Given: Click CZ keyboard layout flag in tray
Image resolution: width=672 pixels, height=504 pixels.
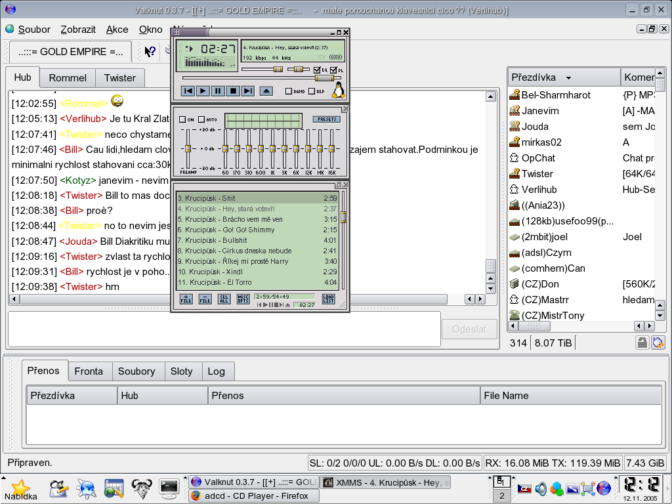Looking at the screenshot, I should (524, 488).
